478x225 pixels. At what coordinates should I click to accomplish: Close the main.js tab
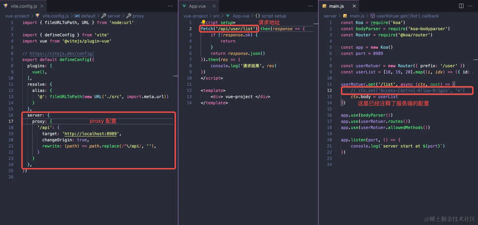point(354,6)
